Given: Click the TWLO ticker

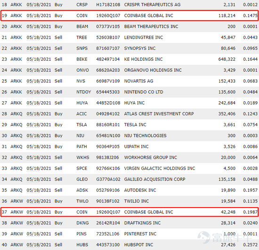Looking at the screenshot, I should click(82, 201).
